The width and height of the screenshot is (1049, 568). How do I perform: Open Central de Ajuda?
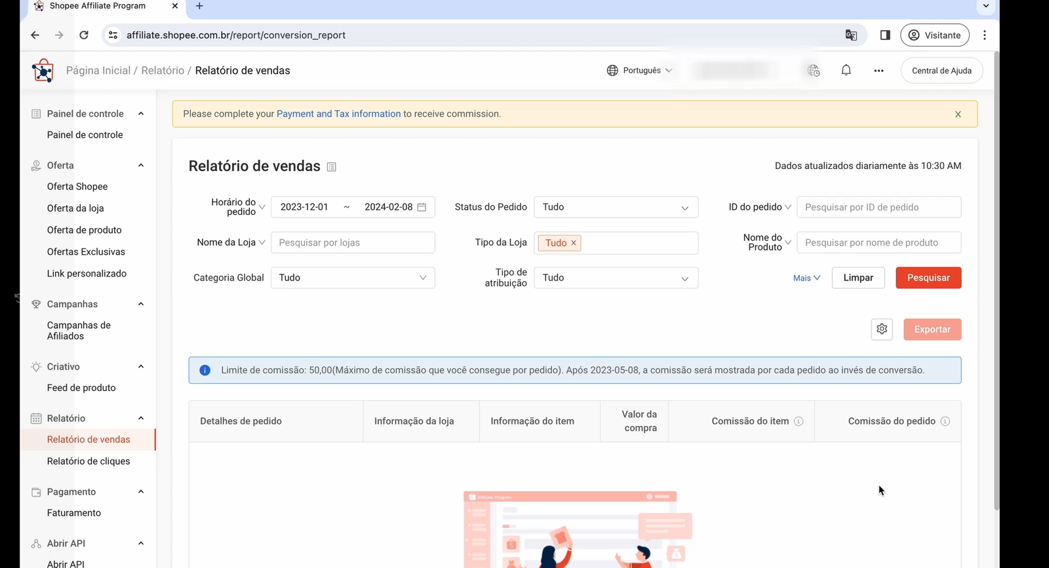tap(941, 71)
